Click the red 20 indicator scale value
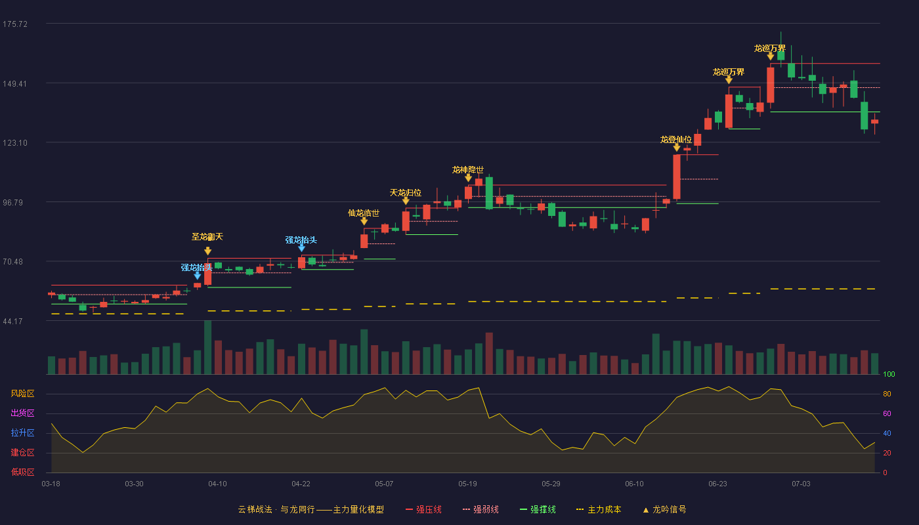 click(887, 453)
